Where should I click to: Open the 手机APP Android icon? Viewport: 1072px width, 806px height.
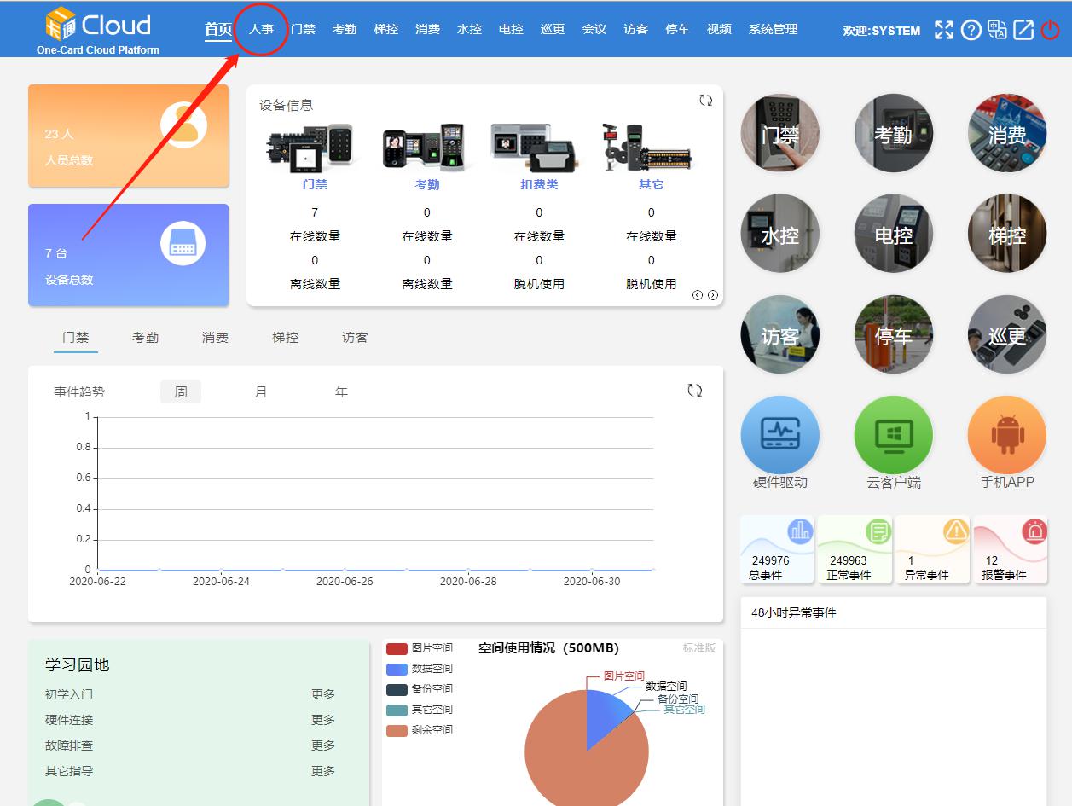(x=1006, y=435)
